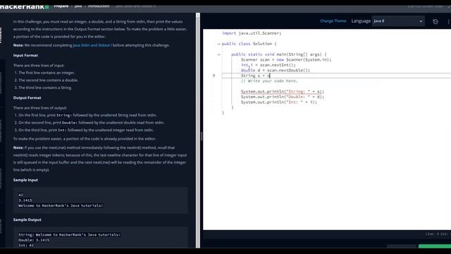Click the line number 9 in gutter
Image resolution: width=451 pixels, height=254 pixels.
coord(214,75)
